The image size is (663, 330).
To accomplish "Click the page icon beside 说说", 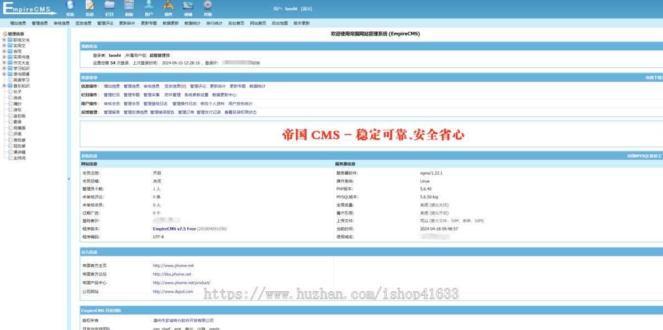I will click(10, 98).
